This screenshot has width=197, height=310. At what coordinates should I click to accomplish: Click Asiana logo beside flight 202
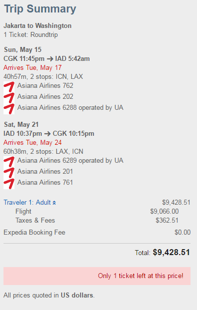click(9, 98)
